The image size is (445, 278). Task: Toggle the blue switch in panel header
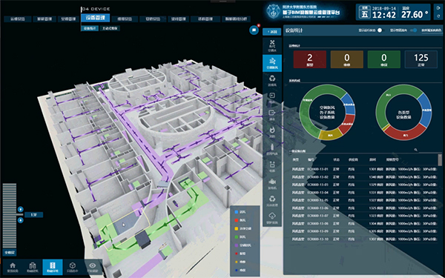point(414,30)
